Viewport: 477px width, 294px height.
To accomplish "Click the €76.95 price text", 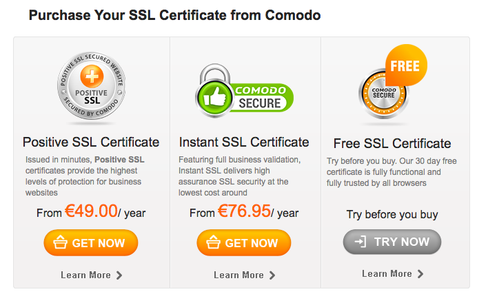I will point(244,211).
